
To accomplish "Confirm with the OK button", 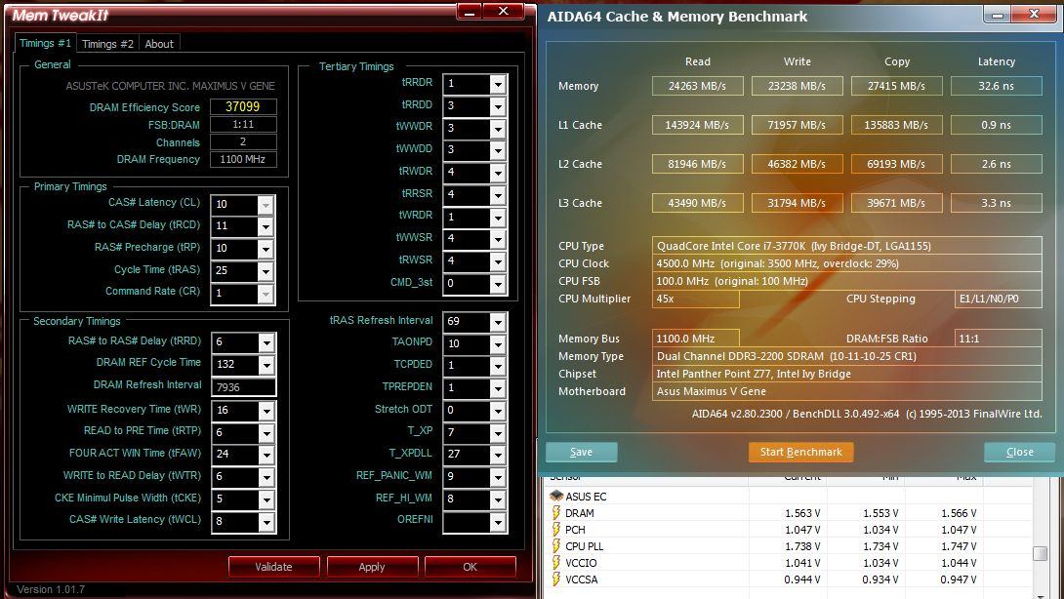I will [471, 567].
